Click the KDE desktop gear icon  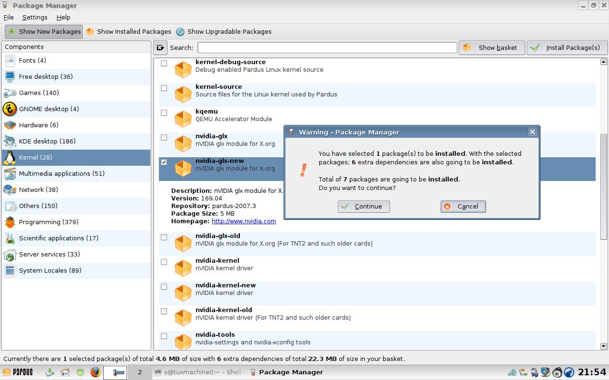pos(10,142)
